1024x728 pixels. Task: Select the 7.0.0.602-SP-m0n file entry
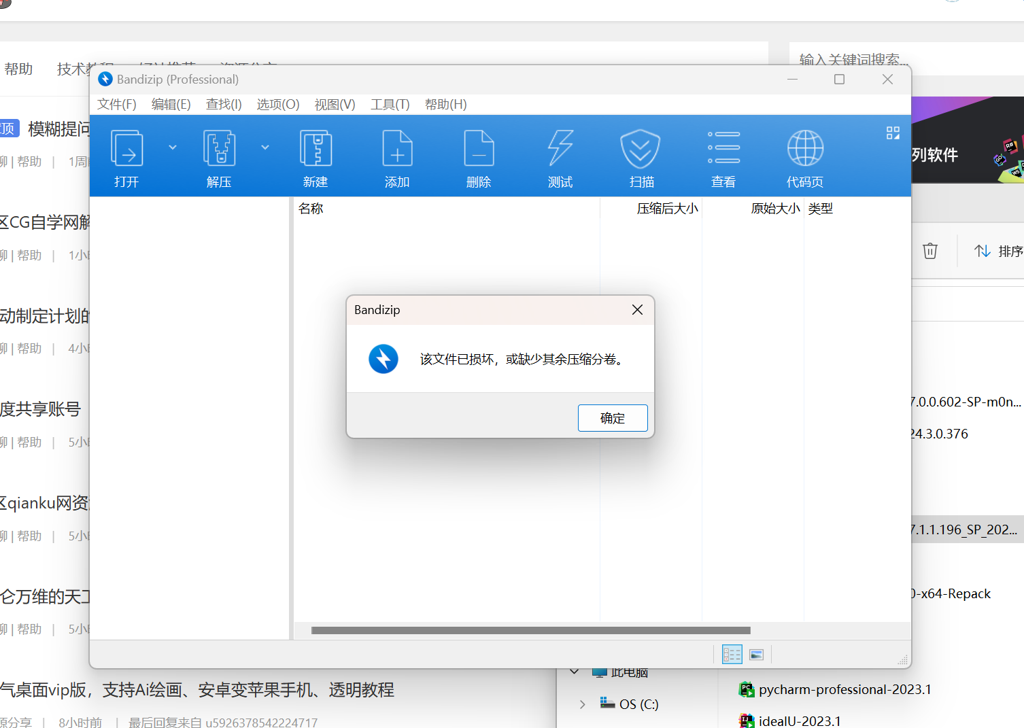pyautogui.click(x=966, y=402)
